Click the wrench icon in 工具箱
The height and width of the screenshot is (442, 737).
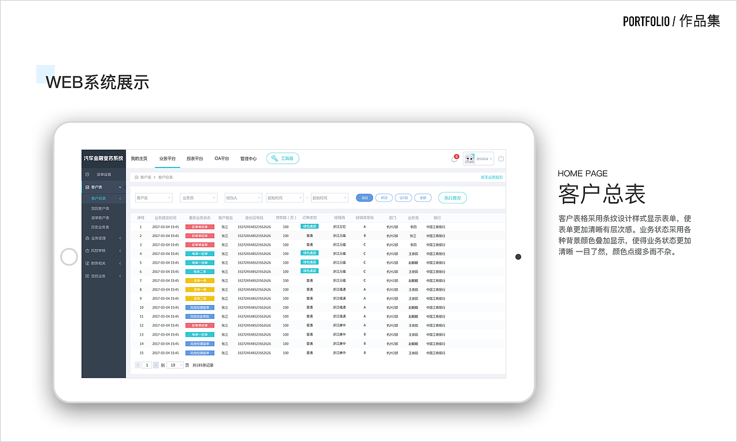tap(275, 158)
